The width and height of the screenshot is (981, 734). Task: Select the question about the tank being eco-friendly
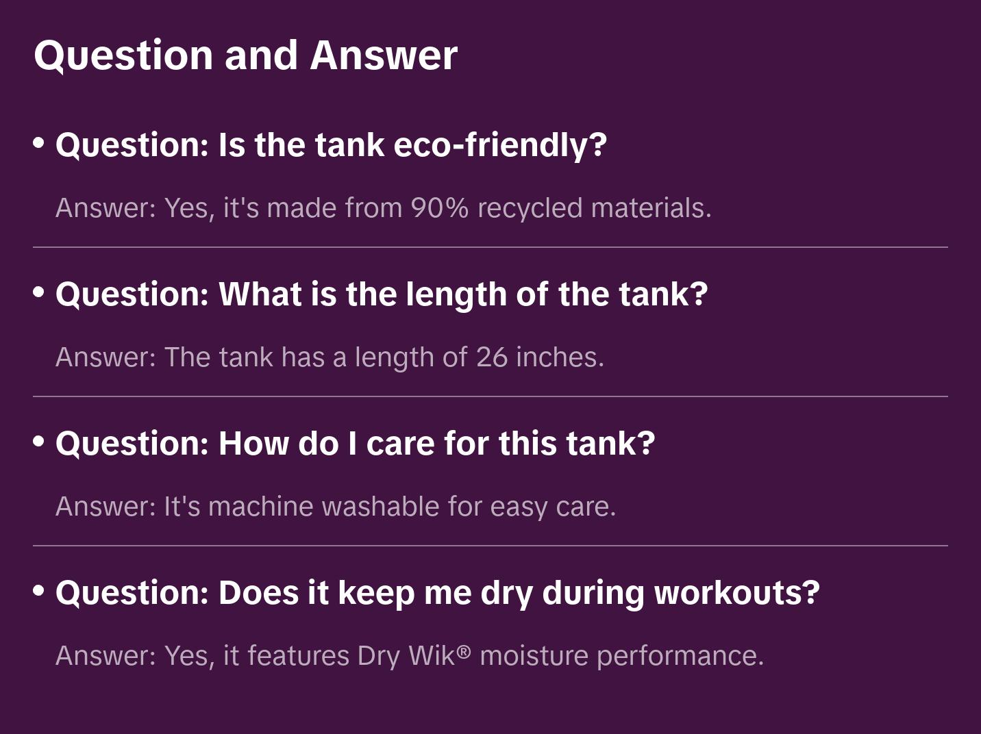coord(331,145)
